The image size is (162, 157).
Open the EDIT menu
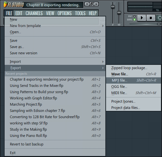[x=19, y=13]
